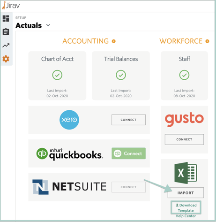Select the Staff import status card
216x222 pixels.
pos(184,76)
